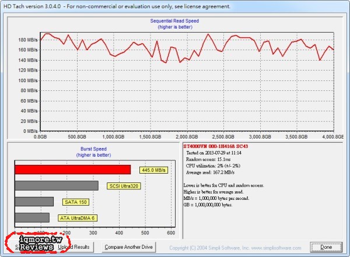Open the www.simplisoftware.com copyright link
Screen dimensions: 350x257
(x=276, y=248)
